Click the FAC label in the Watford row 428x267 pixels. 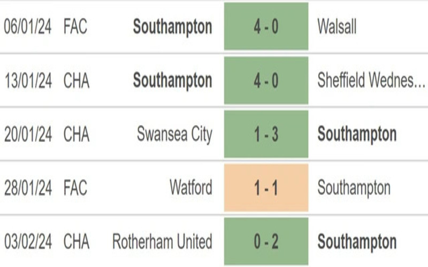tap(76, 188)
